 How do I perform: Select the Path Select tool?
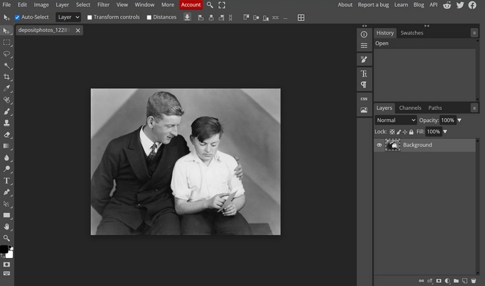click(x=6, y=204)
